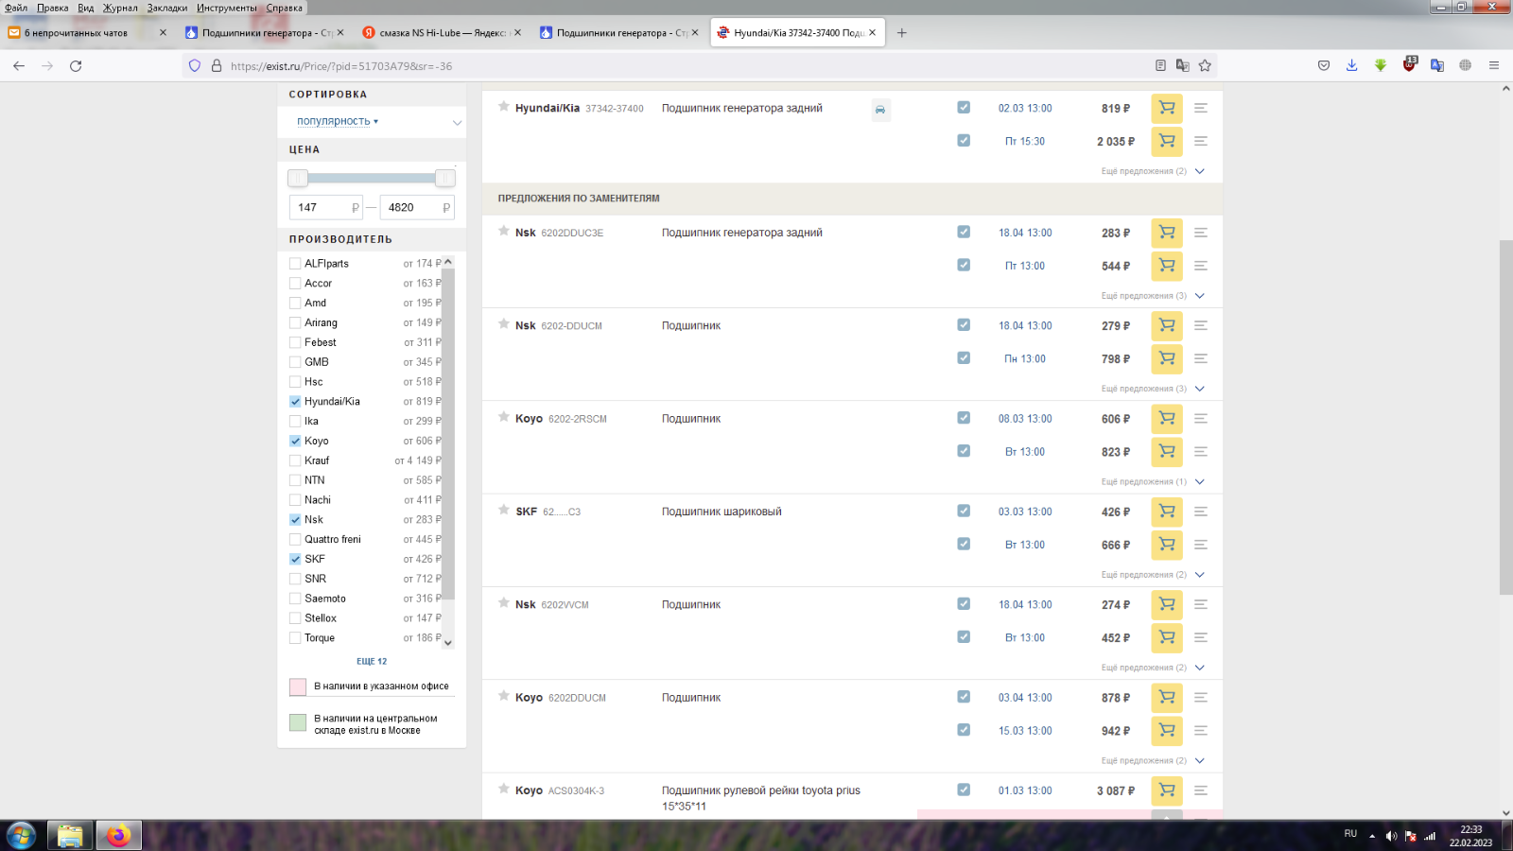Screen dimensions: 1513x851
Task: Open details menu icon for SKF 426 ₽ offer
Action: coord(1201,512)
